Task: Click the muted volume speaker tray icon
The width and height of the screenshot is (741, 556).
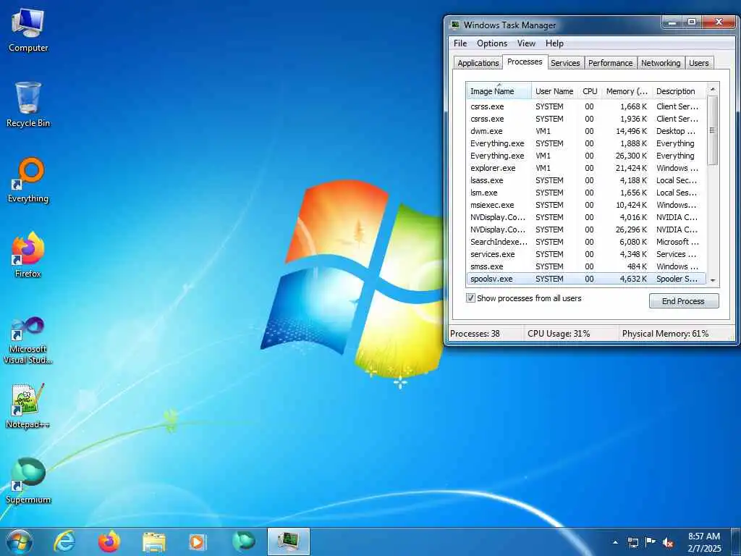Action: 668,542
